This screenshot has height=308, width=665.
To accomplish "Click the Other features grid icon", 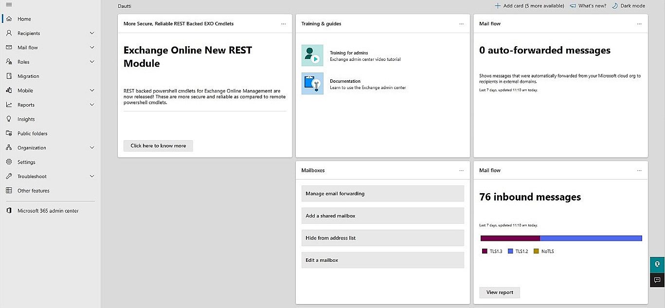I will coord(9,191).
